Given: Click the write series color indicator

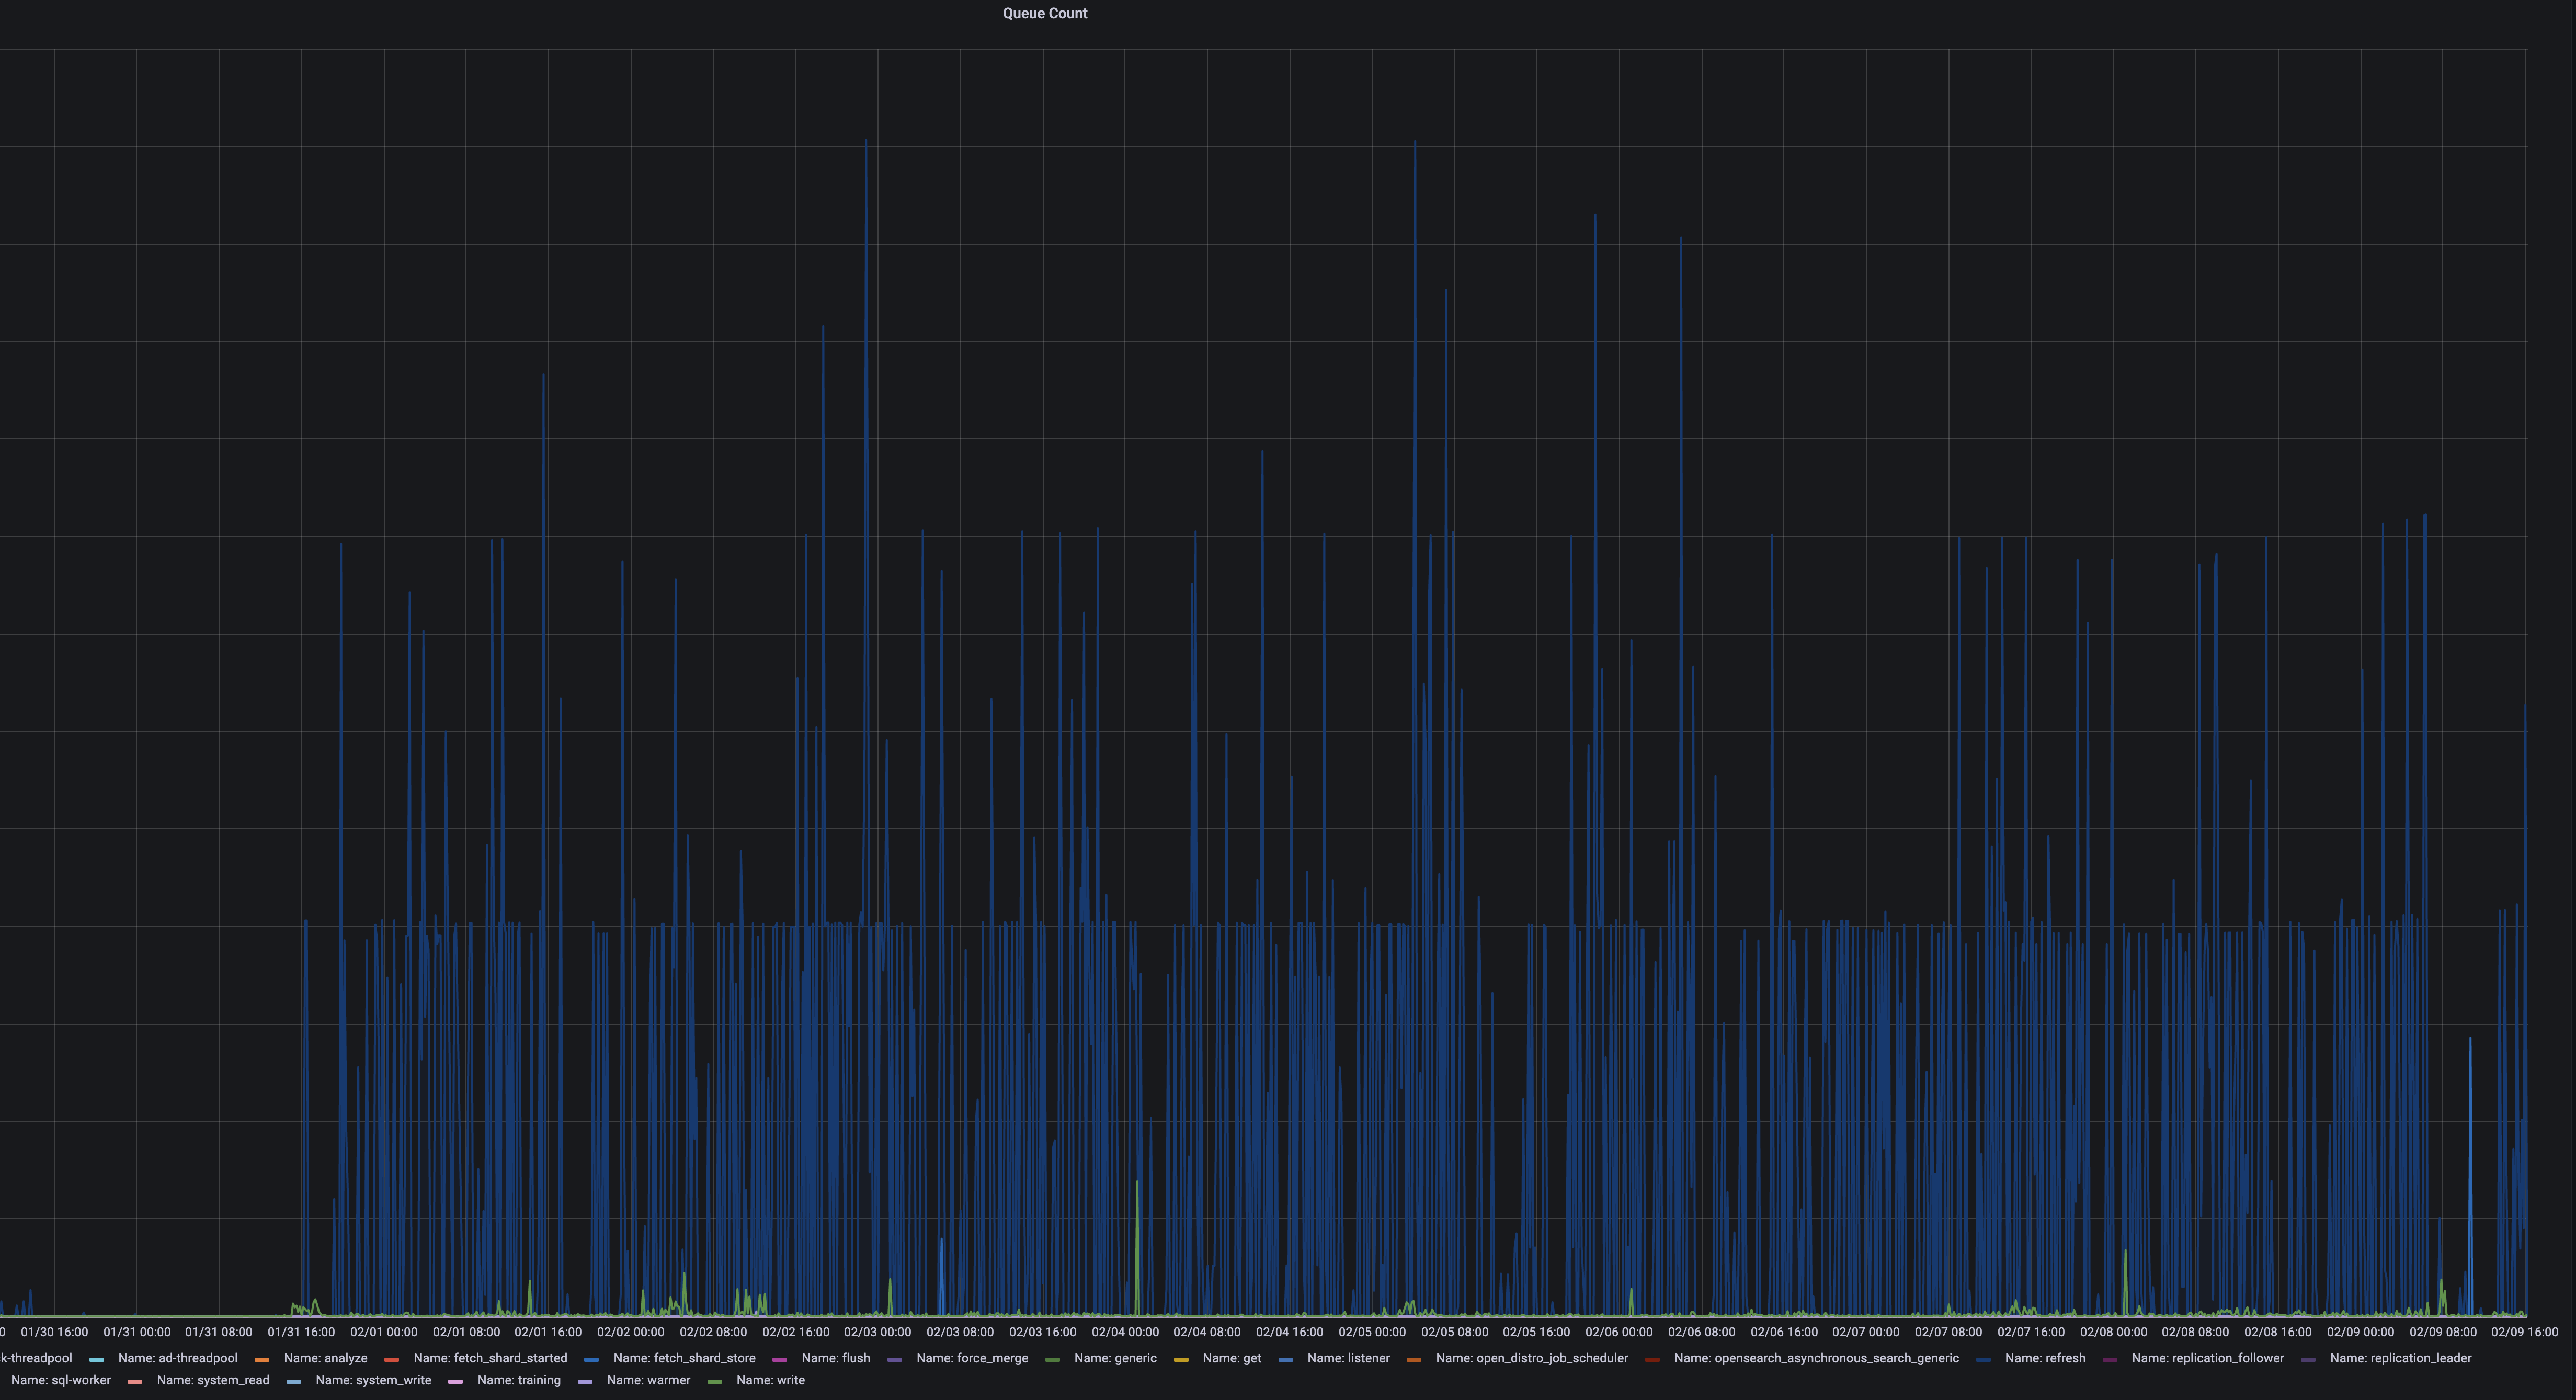Looking at the screenshot, I should 714,1380.
